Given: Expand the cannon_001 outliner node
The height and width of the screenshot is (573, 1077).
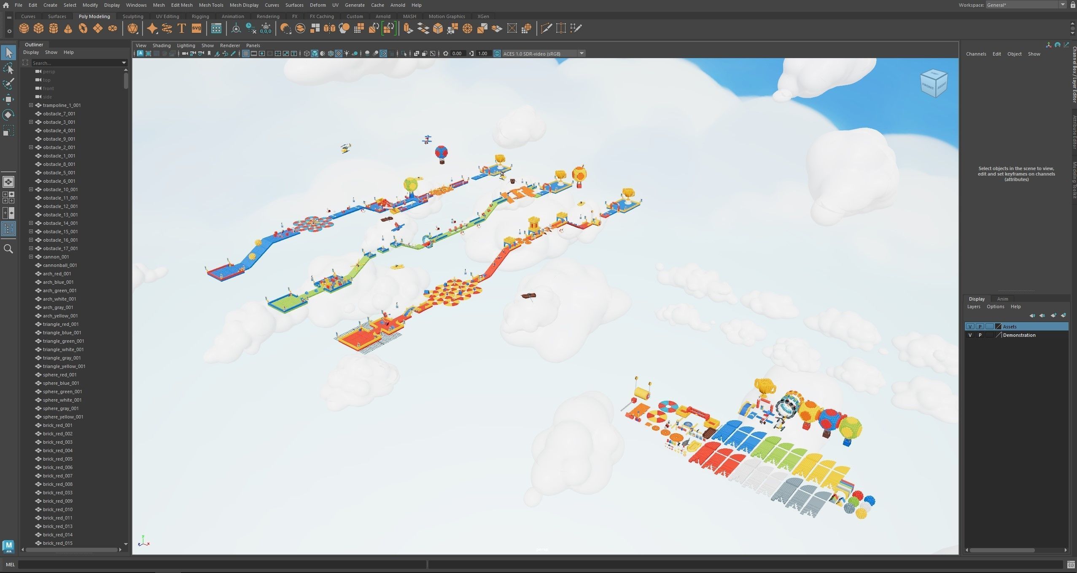Looking at the screenshot, I should (31, 257).
